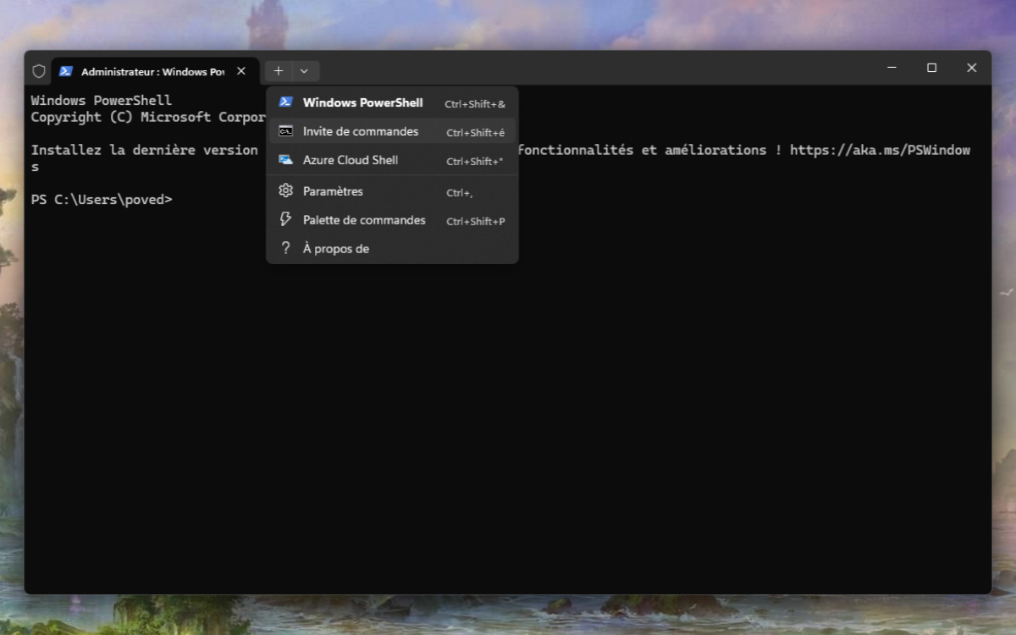The width and height of the screenshot is (1016, 635).
Task: Open Azure Cloud Shell from the menu
Action: pyautogui.click(x=351, y=159)
